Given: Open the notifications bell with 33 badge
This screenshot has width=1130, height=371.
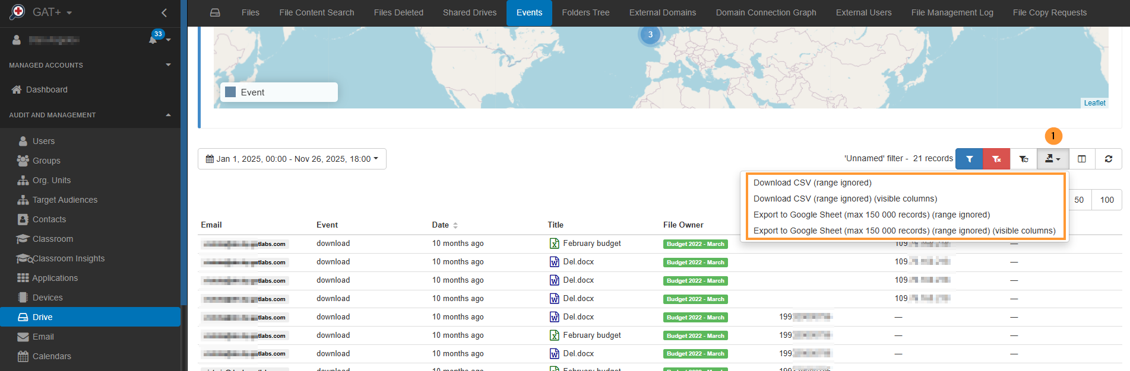Looking at the screenshot, I should [154, 40].
